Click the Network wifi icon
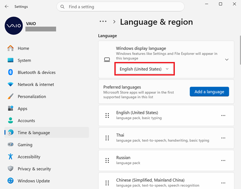 11,84
